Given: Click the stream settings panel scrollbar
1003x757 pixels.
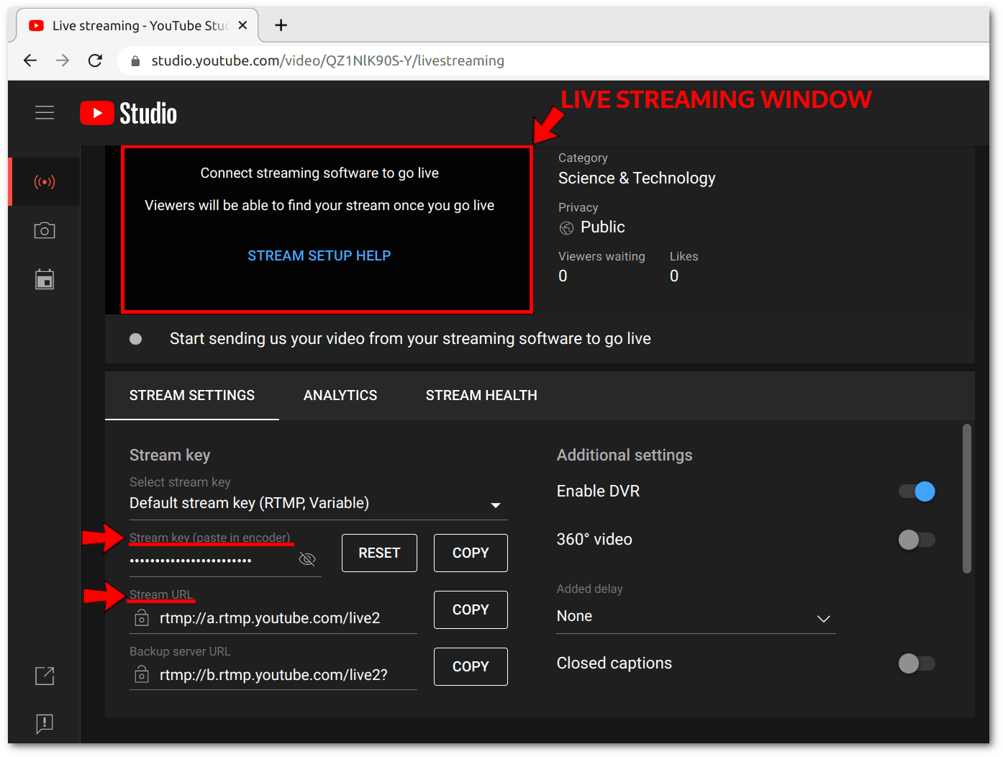Looking at the screenshot, I should tap(967, 499).
